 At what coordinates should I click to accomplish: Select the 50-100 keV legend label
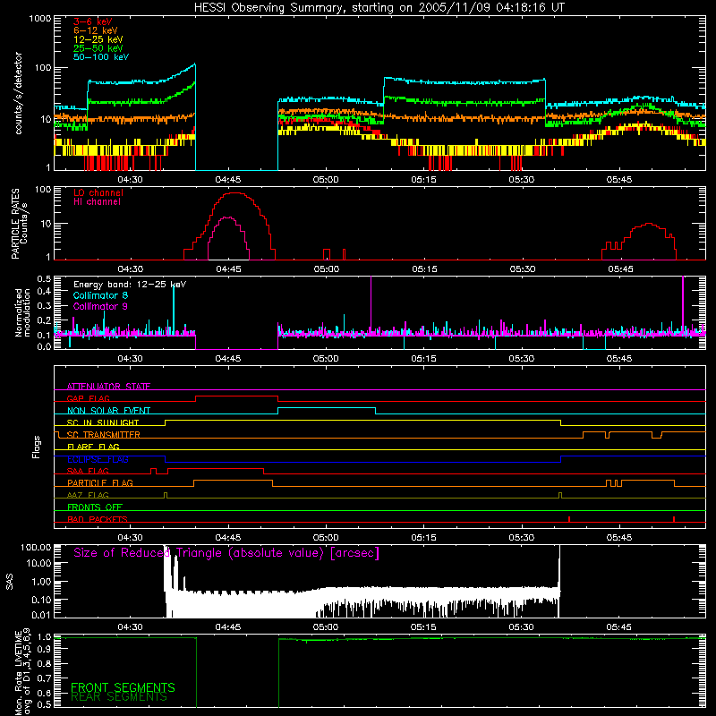coord(101,57)
